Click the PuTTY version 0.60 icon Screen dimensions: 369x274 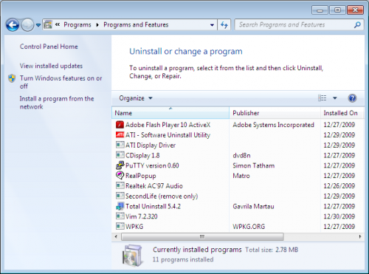[x=120, y=165]
